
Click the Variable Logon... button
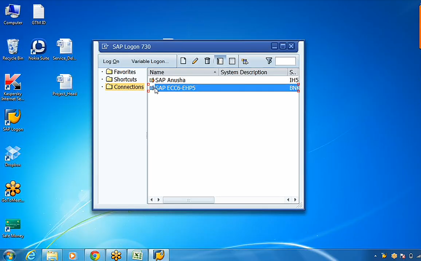coord(150,62)
